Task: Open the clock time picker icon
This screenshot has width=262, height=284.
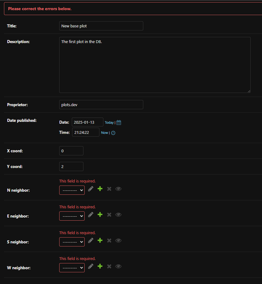Action: point(113,133)
